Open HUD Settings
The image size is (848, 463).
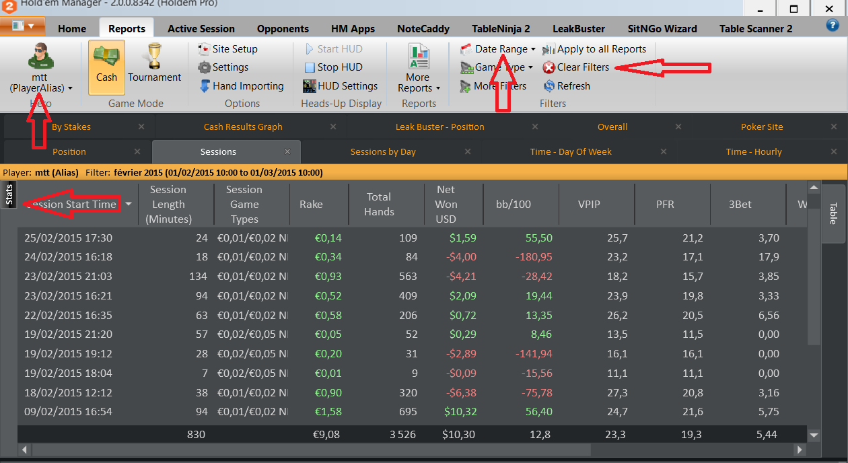[x=340, y=86]
